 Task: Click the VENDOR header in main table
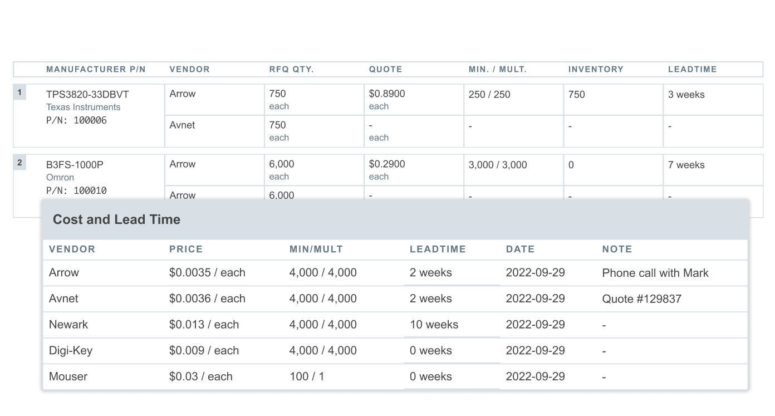click(x=189, y=70)
